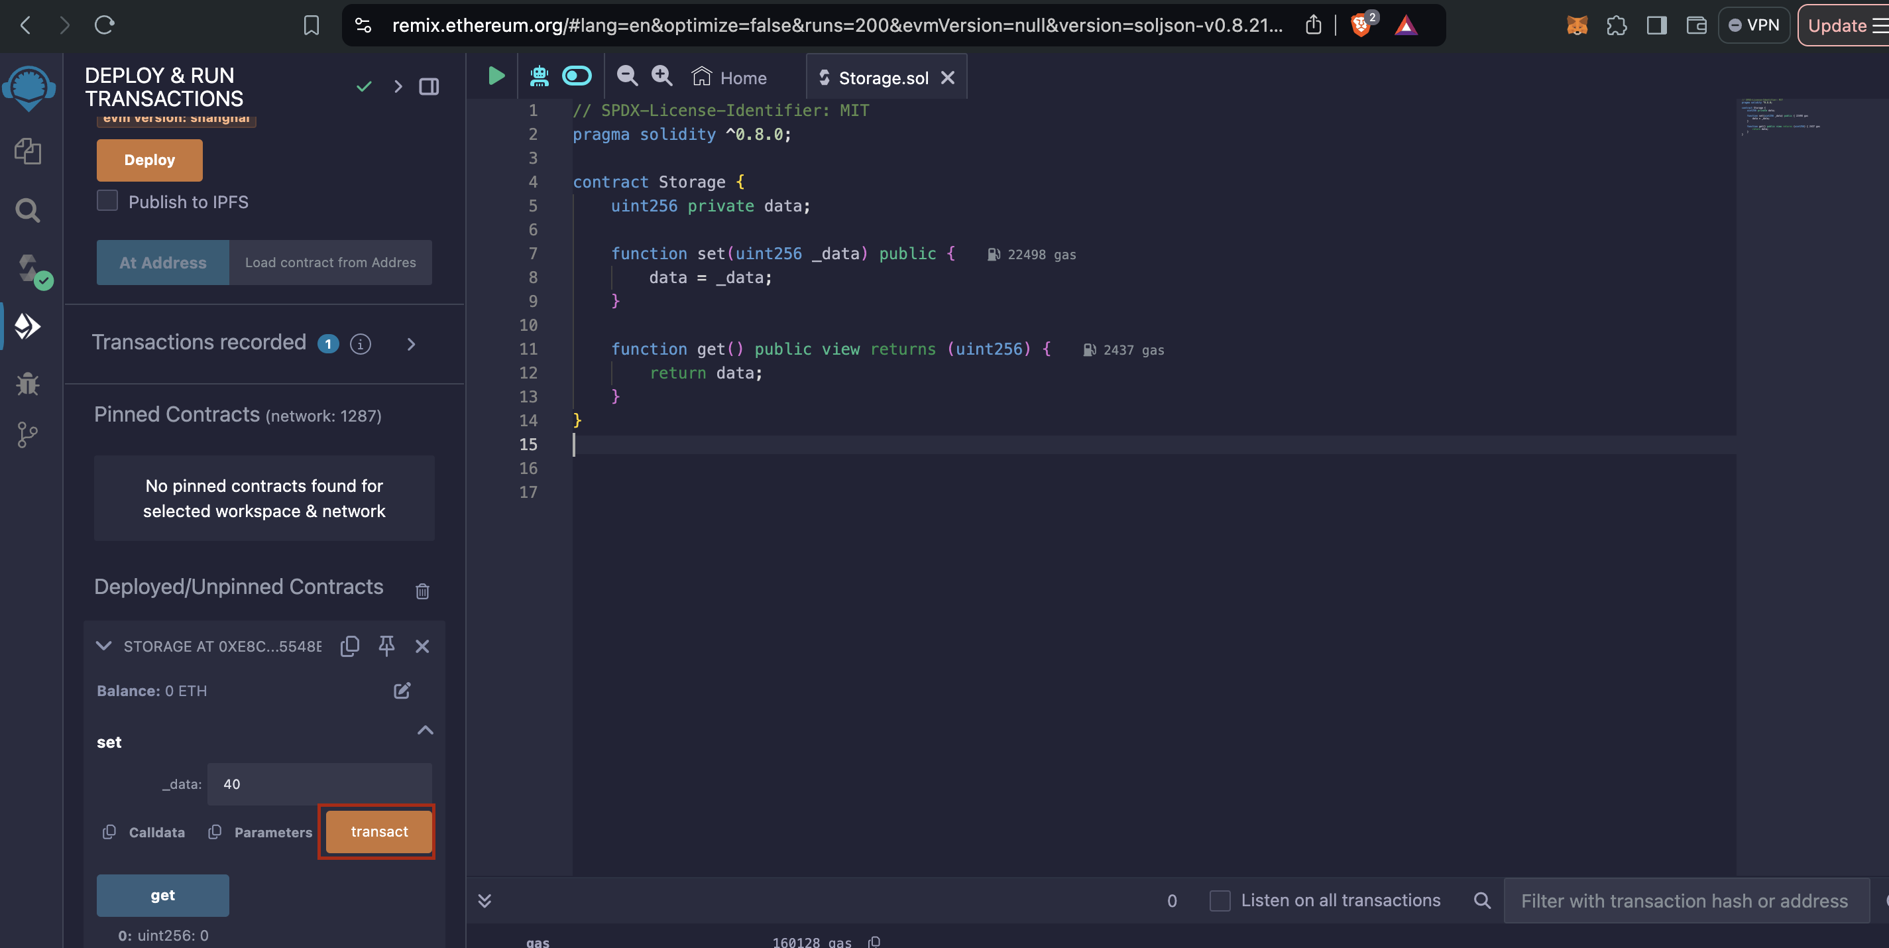Pin the deployed Storage contract
Viewport: 1889px width, 948px height.
[x=386, y=646]
